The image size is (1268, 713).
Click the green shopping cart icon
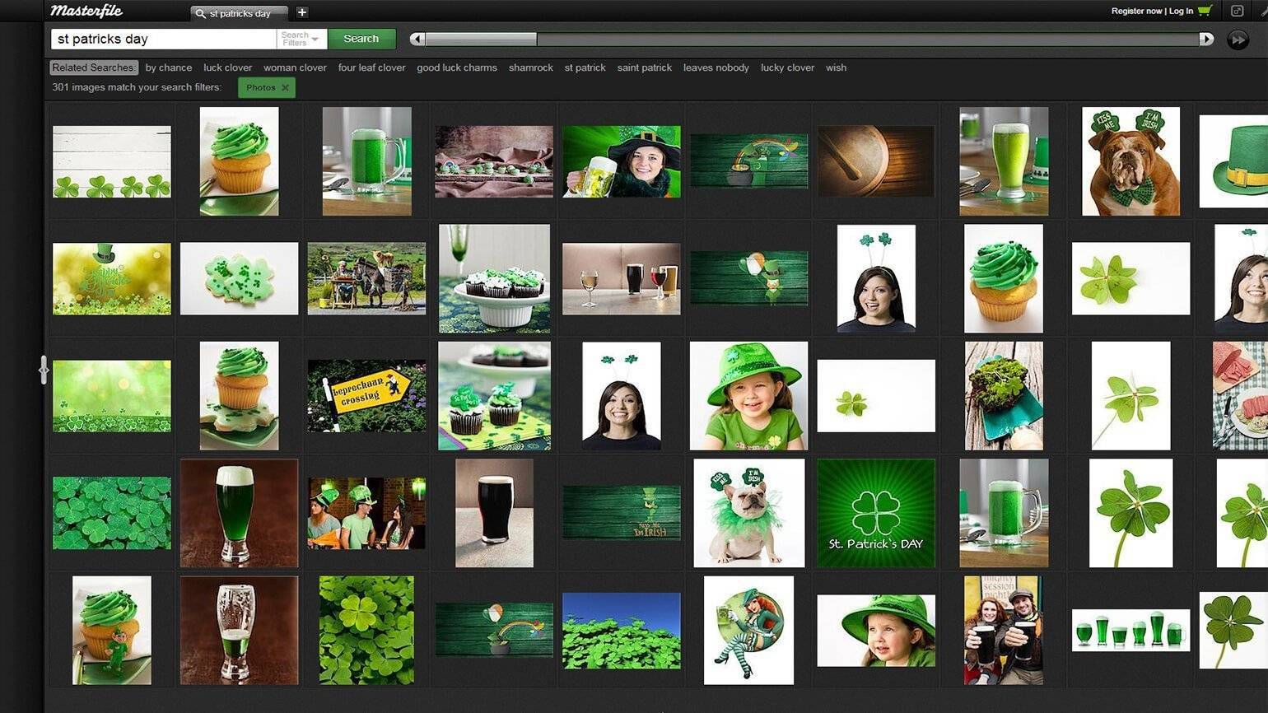click(1205, 11)
